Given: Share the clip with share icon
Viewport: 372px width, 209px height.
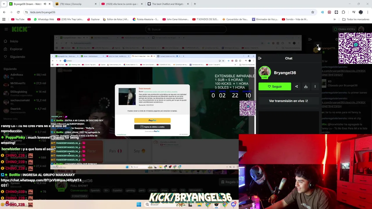Looking at the screenshot, I should point(296,87).
